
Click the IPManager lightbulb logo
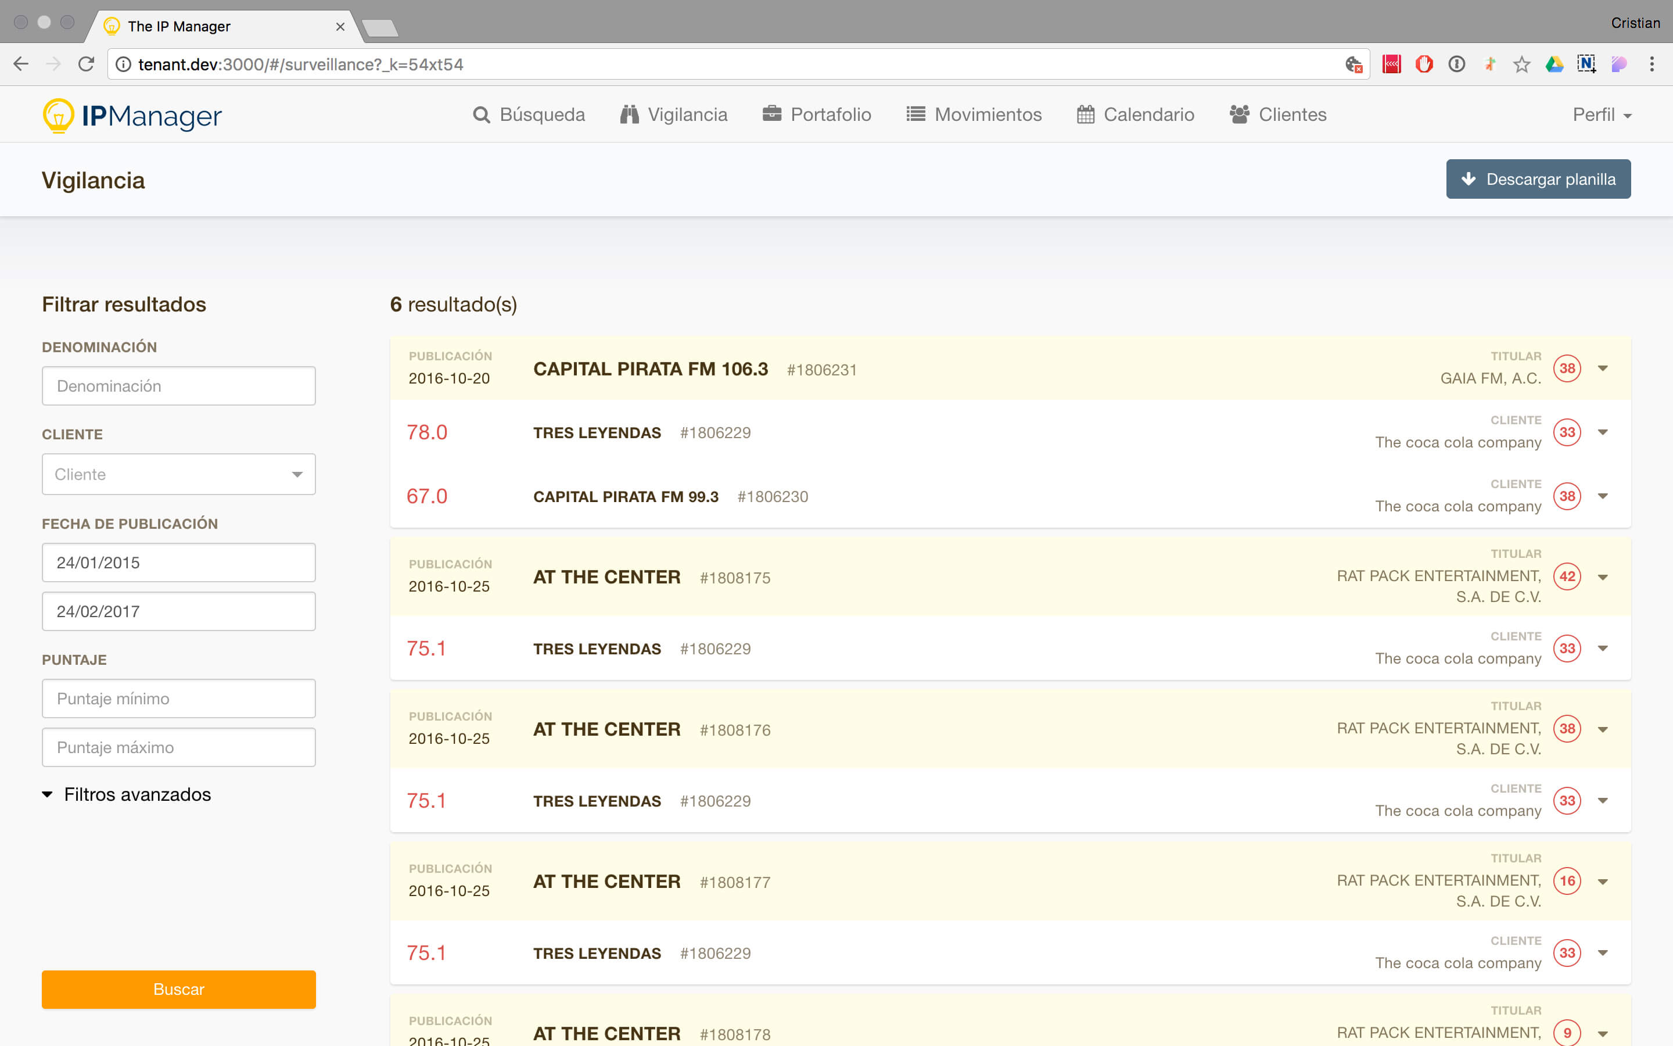coord(58,115)
